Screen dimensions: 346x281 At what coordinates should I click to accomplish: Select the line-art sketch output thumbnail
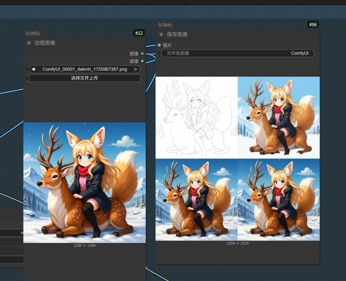click(x=196, y=118)
